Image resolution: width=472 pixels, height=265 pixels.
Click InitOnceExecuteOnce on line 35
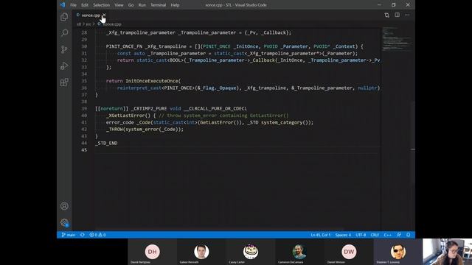152,81
